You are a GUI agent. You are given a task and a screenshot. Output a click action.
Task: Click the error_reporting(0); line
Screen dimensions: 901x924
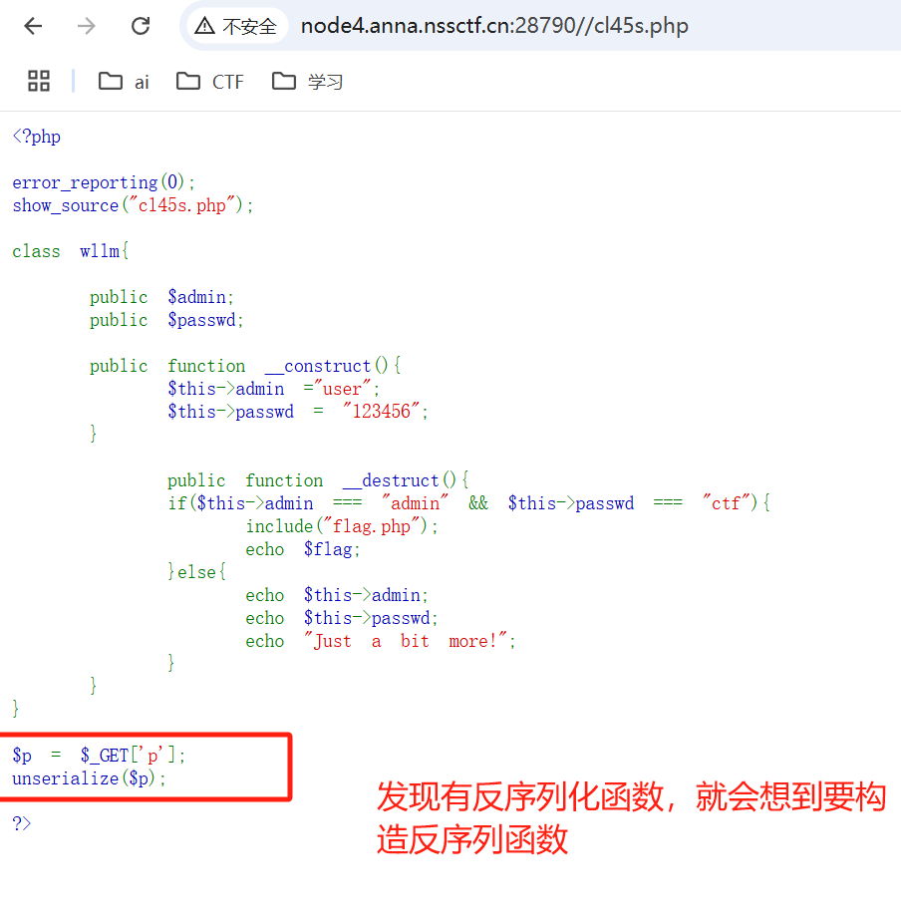point(103,182)
